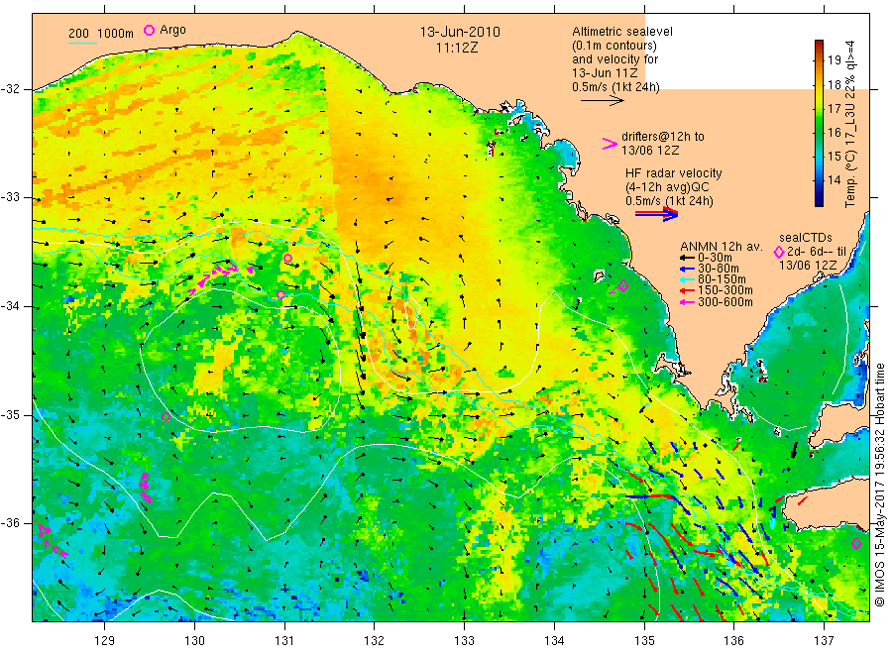Click the 136 longitude axis label
This screenshot has height=654, width=892.
[x=733, y=641]
